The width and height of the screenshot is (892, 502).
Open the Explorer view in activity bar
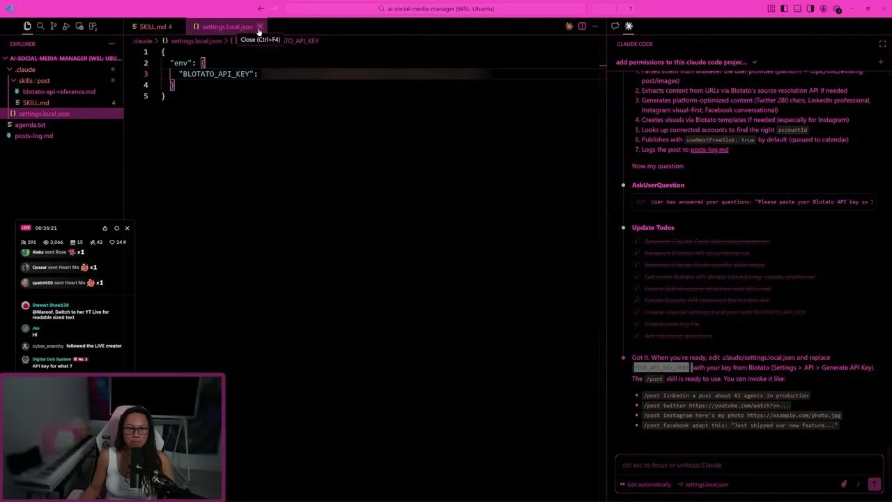pyautogui.click(x=27, y=26)
